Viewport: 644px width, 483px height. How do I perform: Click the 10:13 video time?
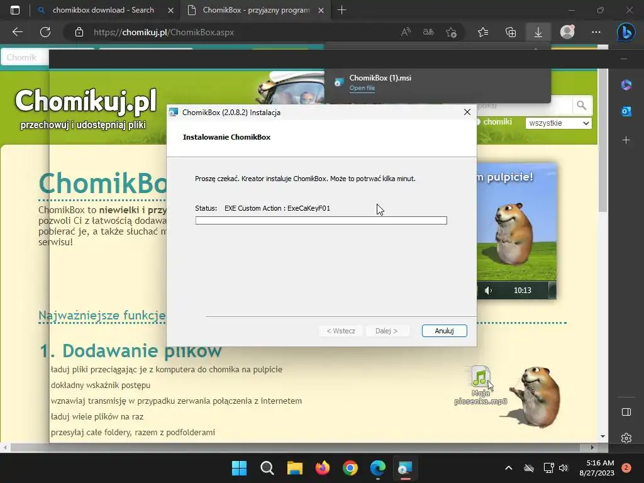point(523,291)
